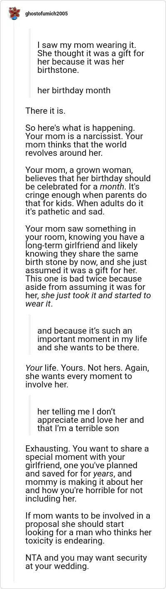Click the paragraph starting "Your mom saw something"
The width and height of the screenshot is (166, 589).
(x=88, y=266)
